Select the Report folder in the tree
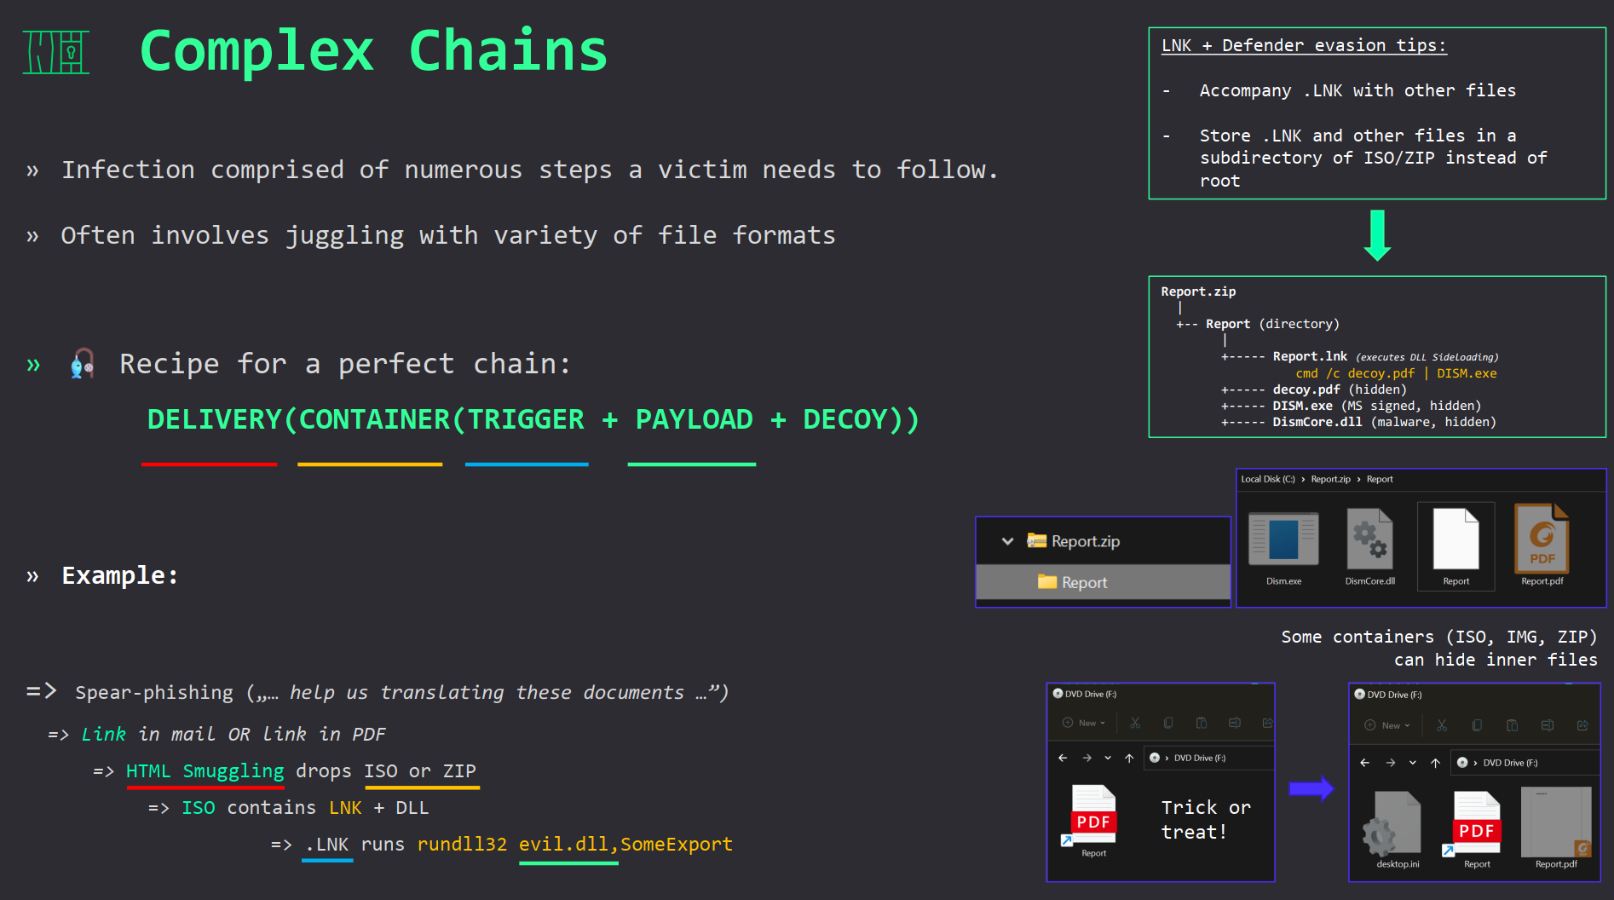Image resolution: width=1614 pixels, height=900 pixels. (x=1084, y=582)
